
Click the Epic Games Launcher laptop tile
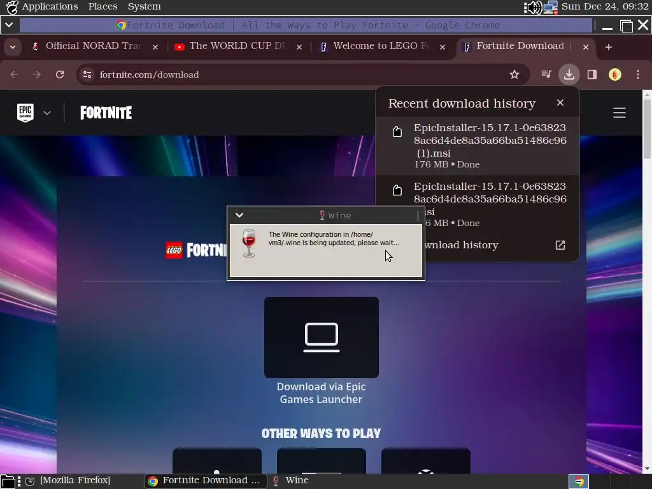point(322,337)
